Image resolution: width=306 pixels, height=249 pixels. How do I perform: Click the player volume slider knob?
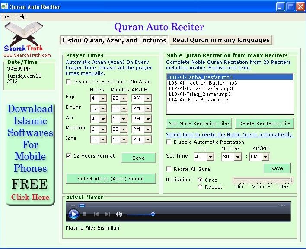coord(153,214)
